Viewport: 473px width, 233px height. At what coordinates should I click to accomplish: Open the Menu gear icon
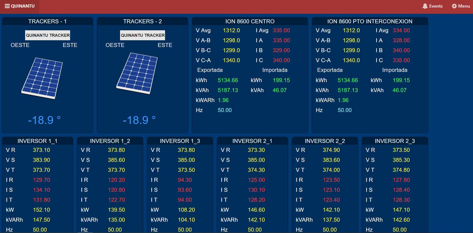(x=454, y=6)
